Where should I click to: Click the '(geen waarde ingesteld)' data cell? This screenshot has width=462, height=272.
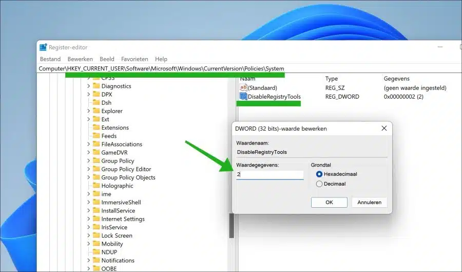coord(415,87)
